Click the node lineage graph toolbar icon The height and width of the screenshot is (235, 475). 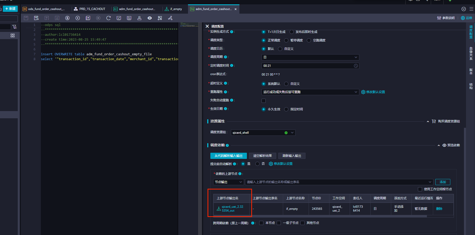170,18
